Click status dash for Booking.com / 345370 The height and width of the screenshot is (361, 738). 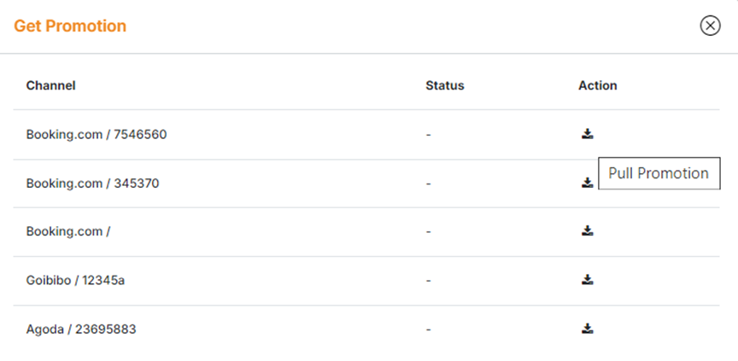(429, 183)
